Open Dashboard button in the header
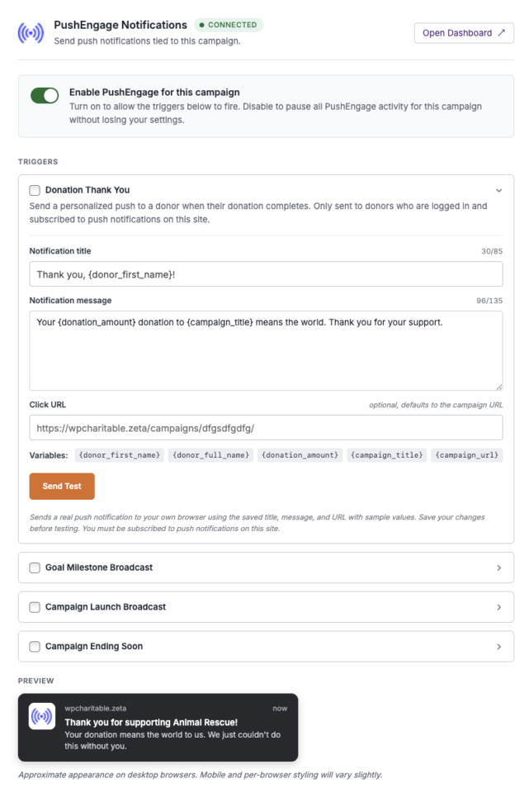Viewport: 529px width, 793px height. 464,33
